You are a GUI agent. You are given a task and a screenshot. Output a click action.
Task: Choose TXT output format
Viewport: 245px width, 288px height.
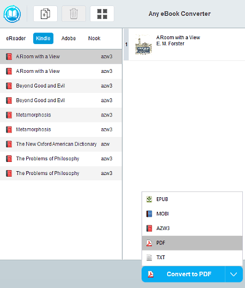tap(192, 258)
